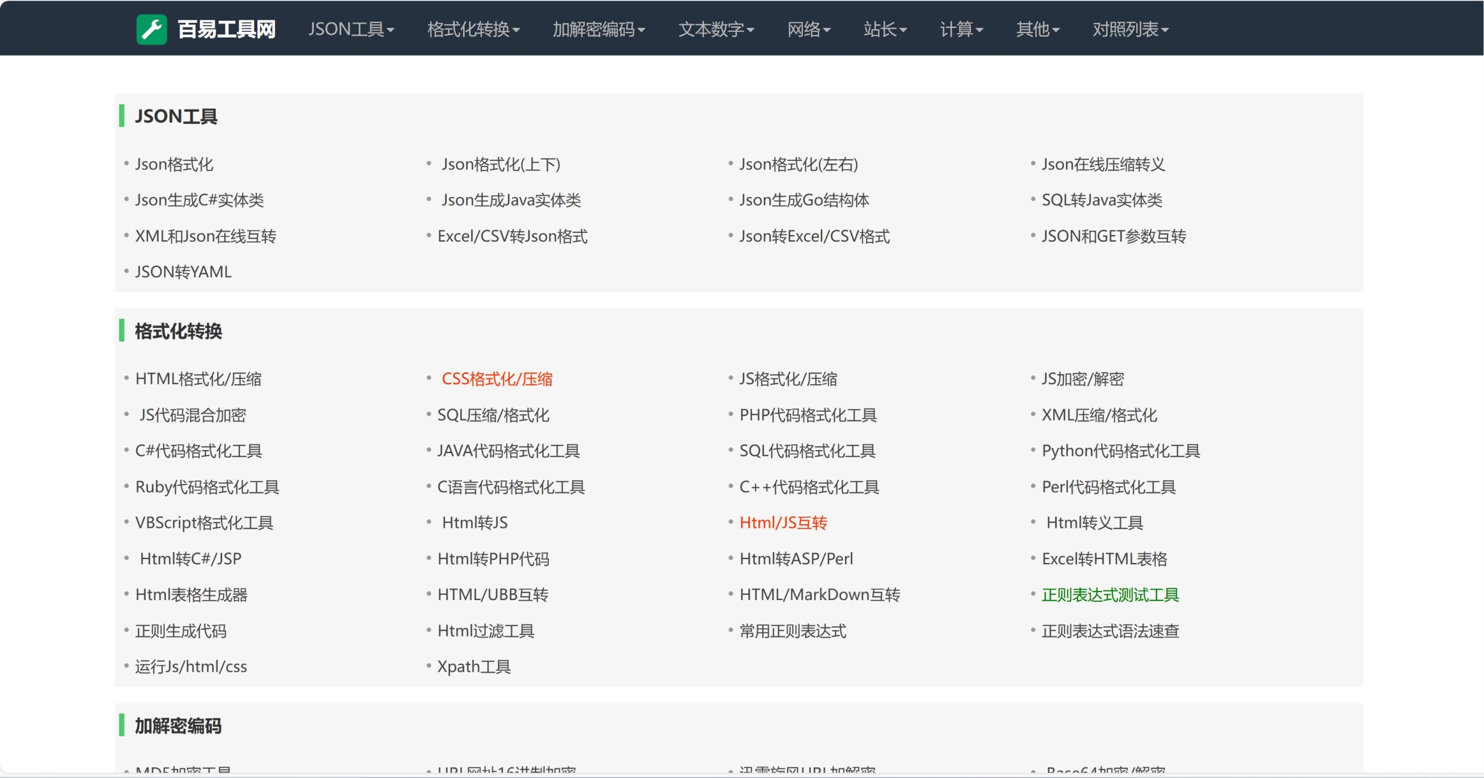This screenshot has height=778, width=1484.
Task: Open the green 正则表达式测试工具 link
Action: [1110, 595]
